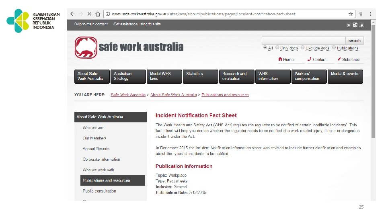
Task: Click the browser forward arrow
Action: tap(81, 14)
